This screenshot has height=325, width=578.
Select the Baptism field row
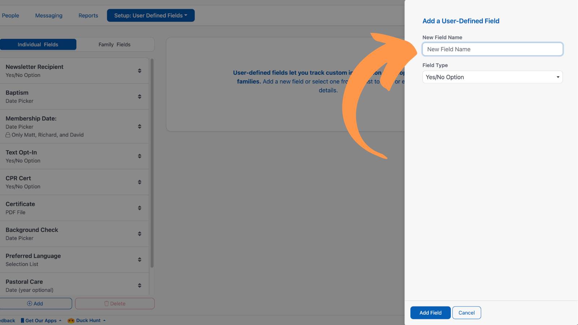click(x=74, y=97)
